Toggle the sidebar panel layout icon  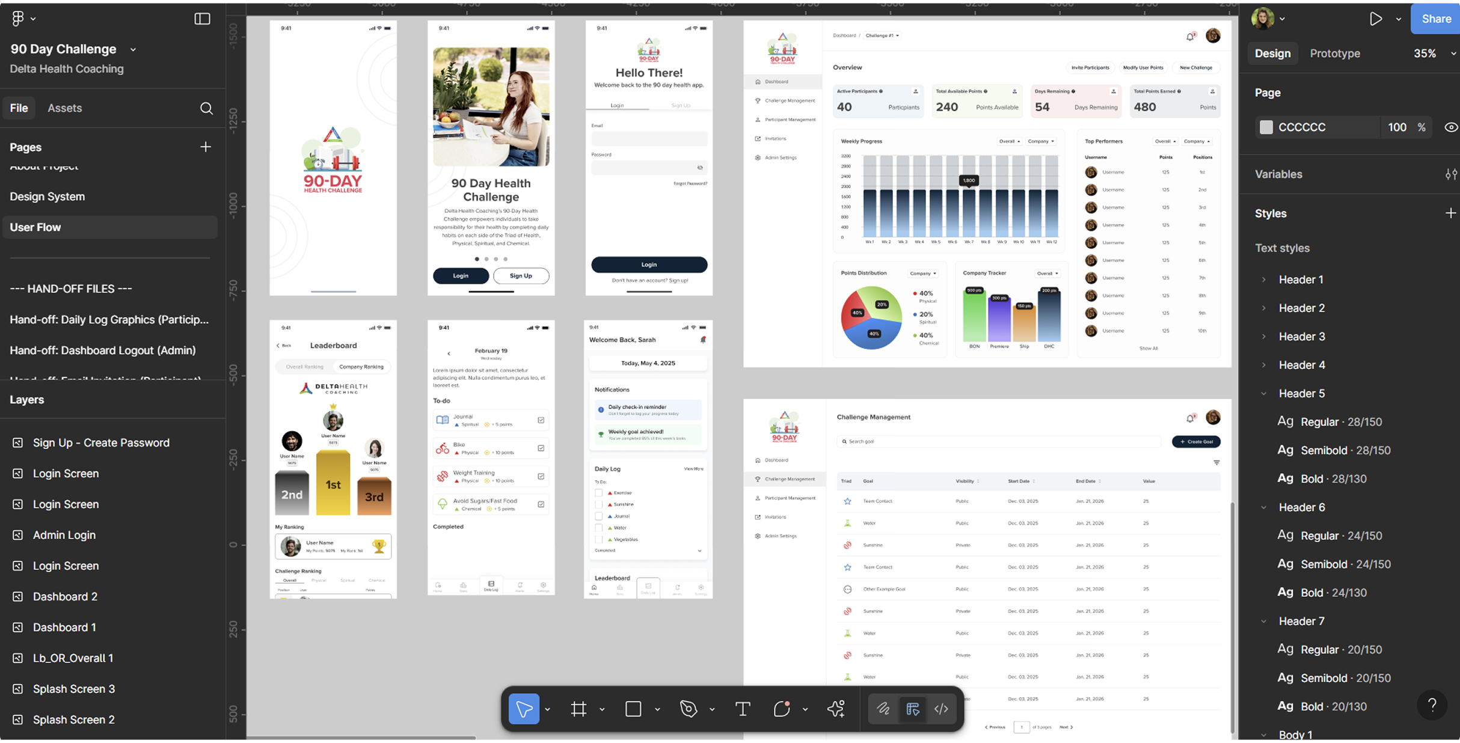click(202, 19)
